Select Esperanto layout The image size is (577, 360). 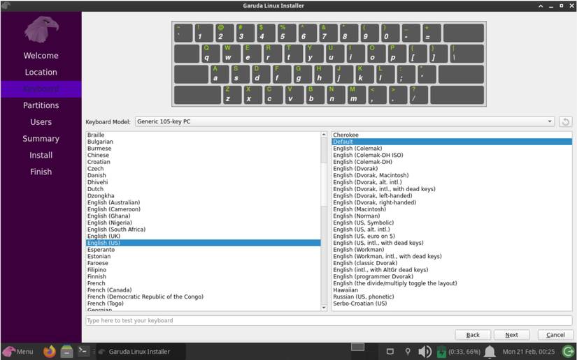pos(203,250)
